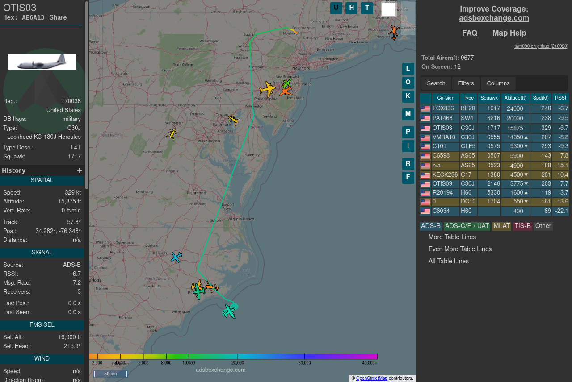Click the US flag in KECK236 row

425,175
